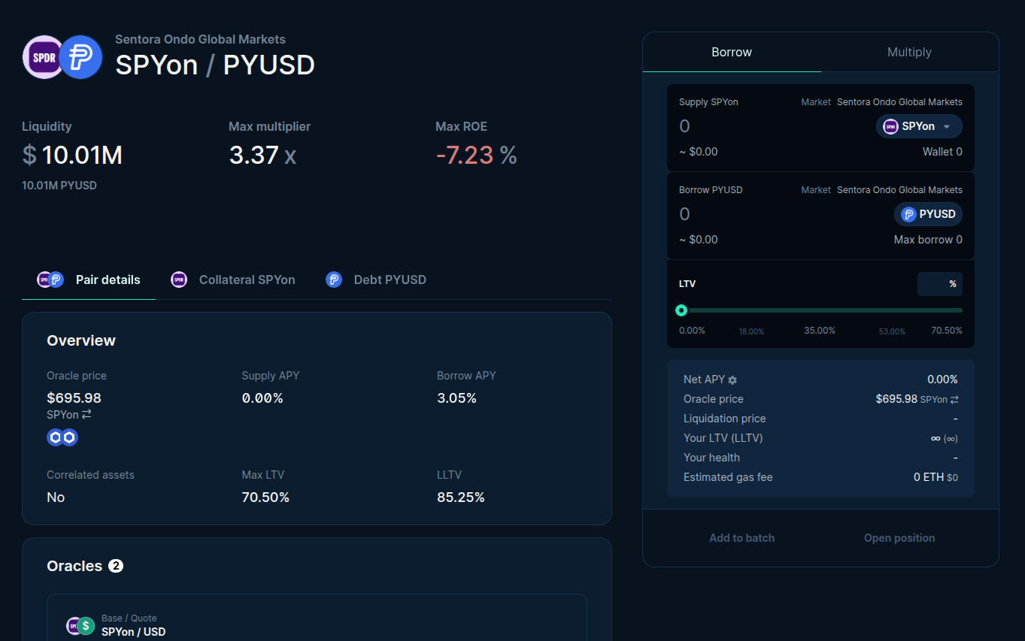Toggle oracle price direction in the borrow panel
1025x641 pixels.
point(954,400)
